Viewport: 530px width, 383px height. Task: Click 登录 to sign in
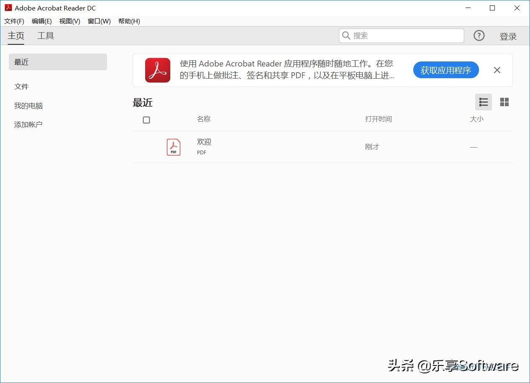(508, 36)
